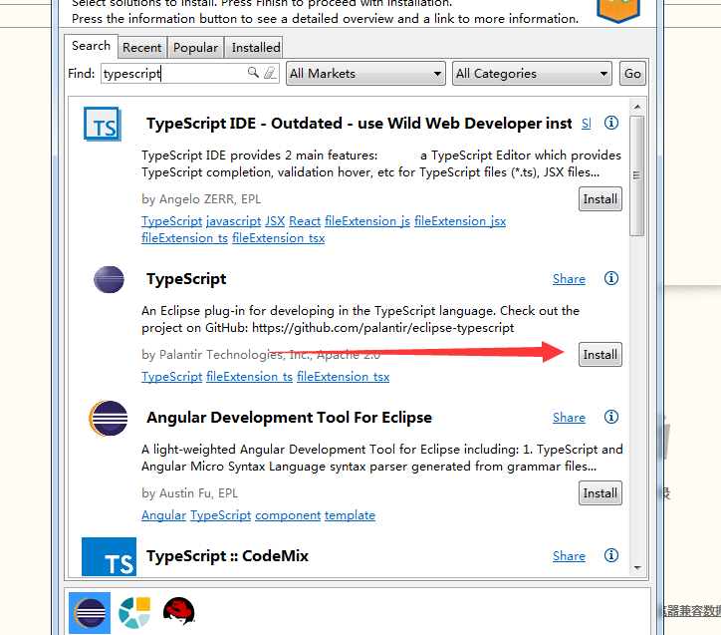This screenshot has height=635, width=721.
Task: Select the Obeo marketplace catalog icon
Action: point(134,612)
